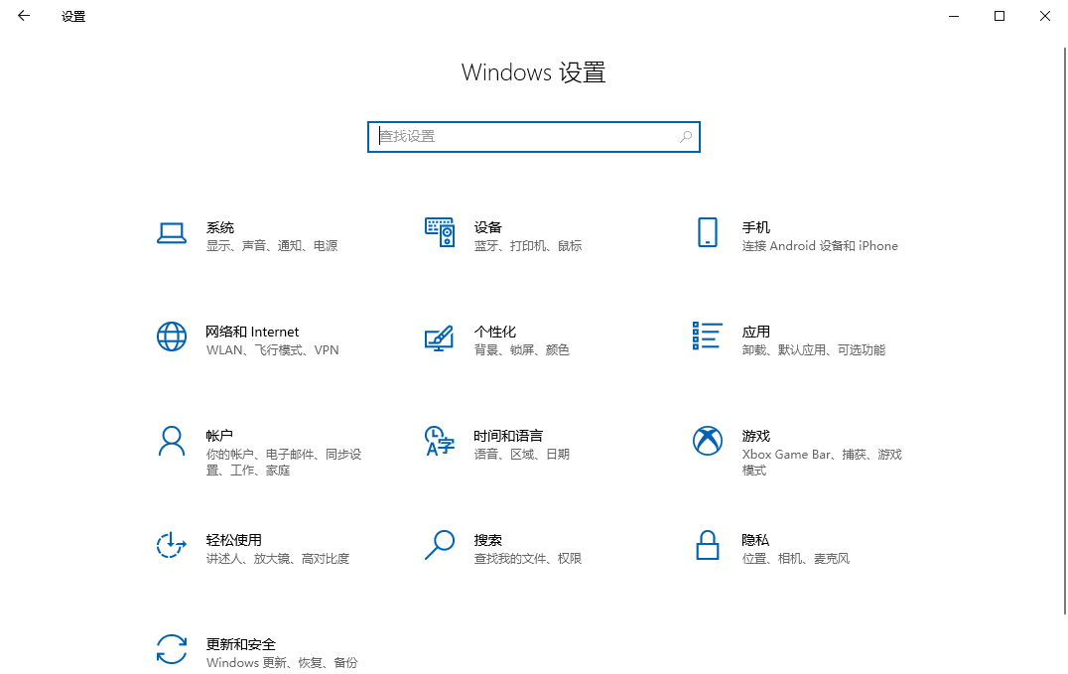Select the 网络和 Internet title

tap(253, 332)
